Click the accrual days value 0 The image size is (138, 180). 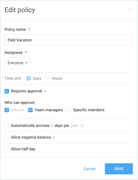click(52, 126)
